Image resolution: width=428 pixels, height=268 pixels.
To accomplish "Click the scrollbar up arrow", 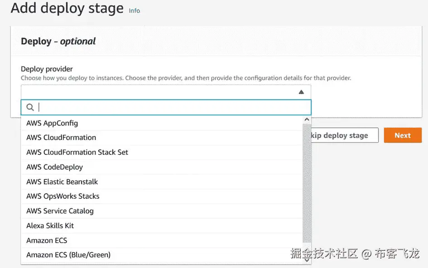I will pyautogui.click(x=307, y=120).
